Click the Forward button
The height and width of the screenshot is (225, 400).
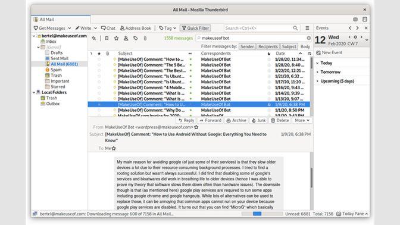(x=211, y=120)
